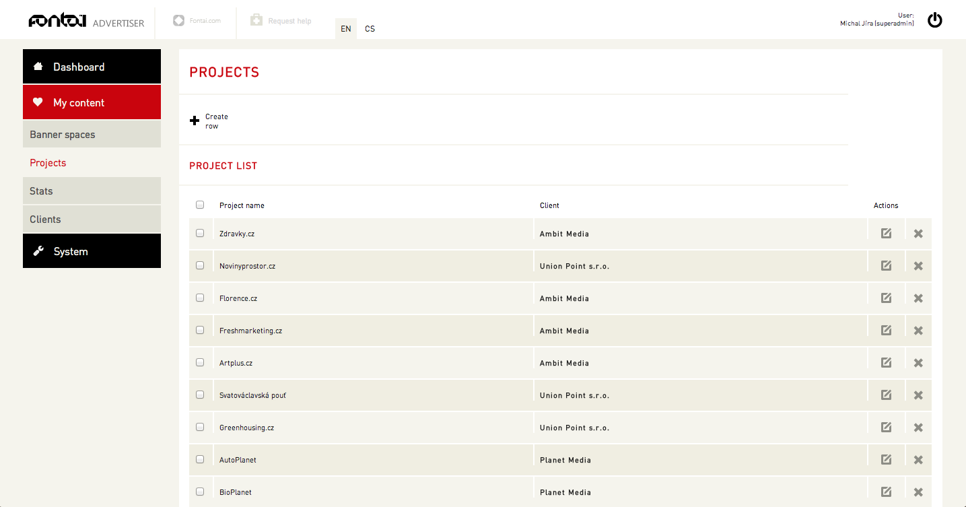966x507 pixels.
Task: Edit the AutoPlanet project
Action: pos(886,460)
